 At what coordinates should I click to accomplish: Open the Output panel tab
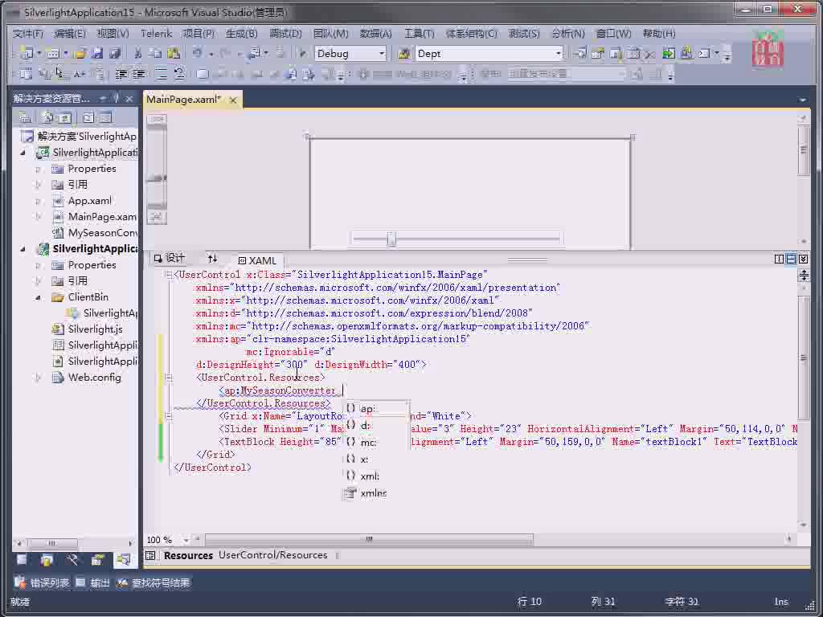pos(93,583)
